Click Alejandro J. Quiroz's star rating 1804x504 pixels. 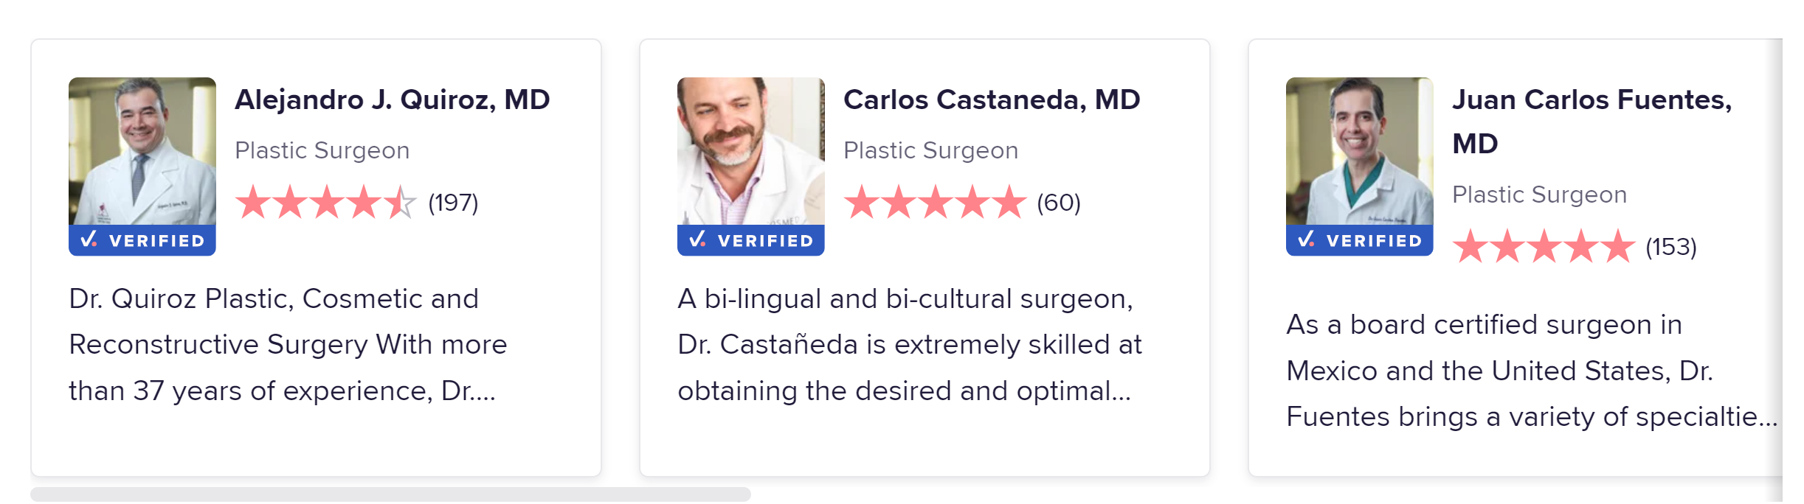pos(325,203)
